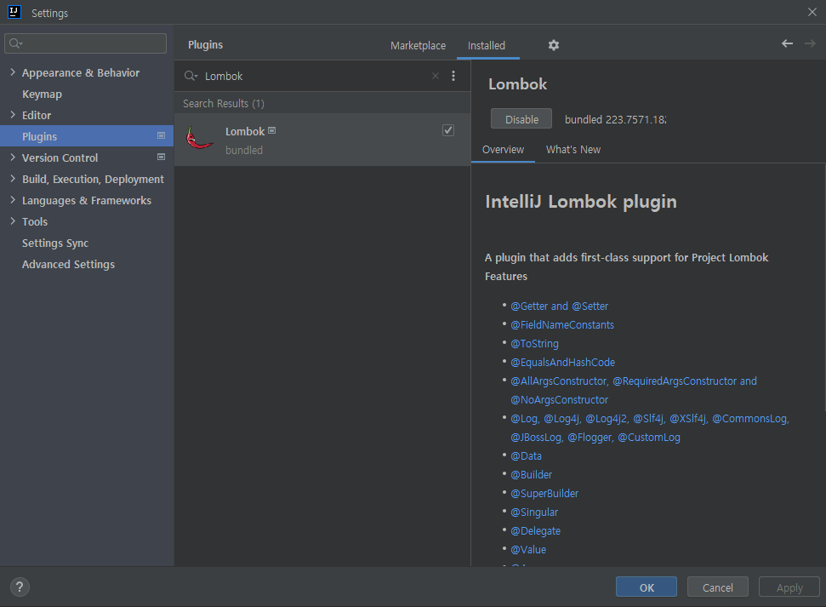Select the Lombok row in search results

click(x=322, y=140)
